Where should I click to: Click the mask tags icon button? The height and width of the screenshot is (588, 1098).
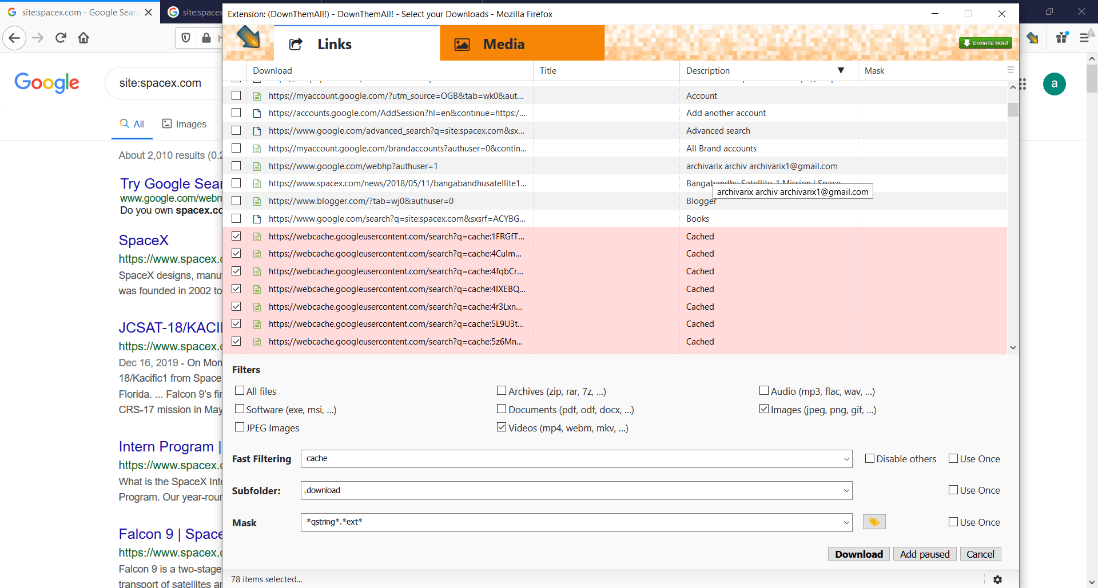pos(874,522)
